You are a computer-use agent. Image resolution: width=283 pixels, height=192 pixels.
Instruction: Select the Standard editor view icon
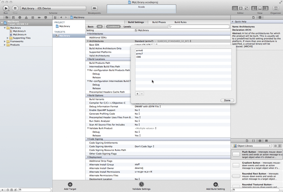tap(235, 8)
